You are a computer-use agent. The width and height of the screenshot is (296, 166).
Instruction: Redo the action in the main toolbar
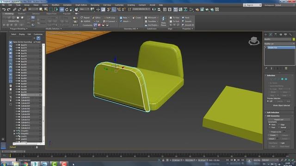coord(9,9)
